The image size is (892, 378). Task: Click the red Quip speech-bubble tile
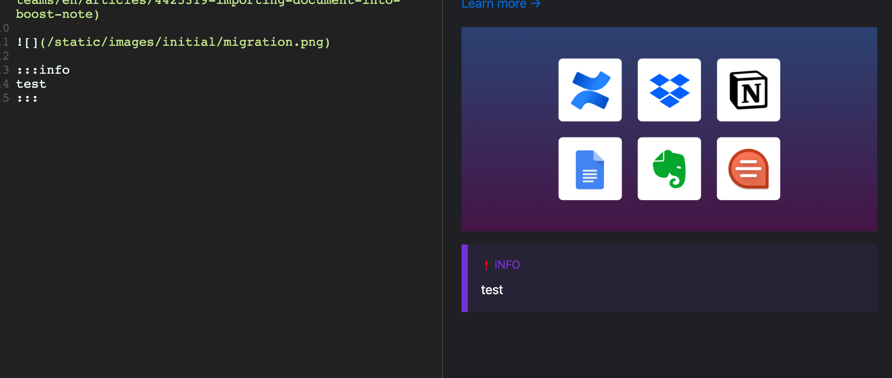[748, 169]
